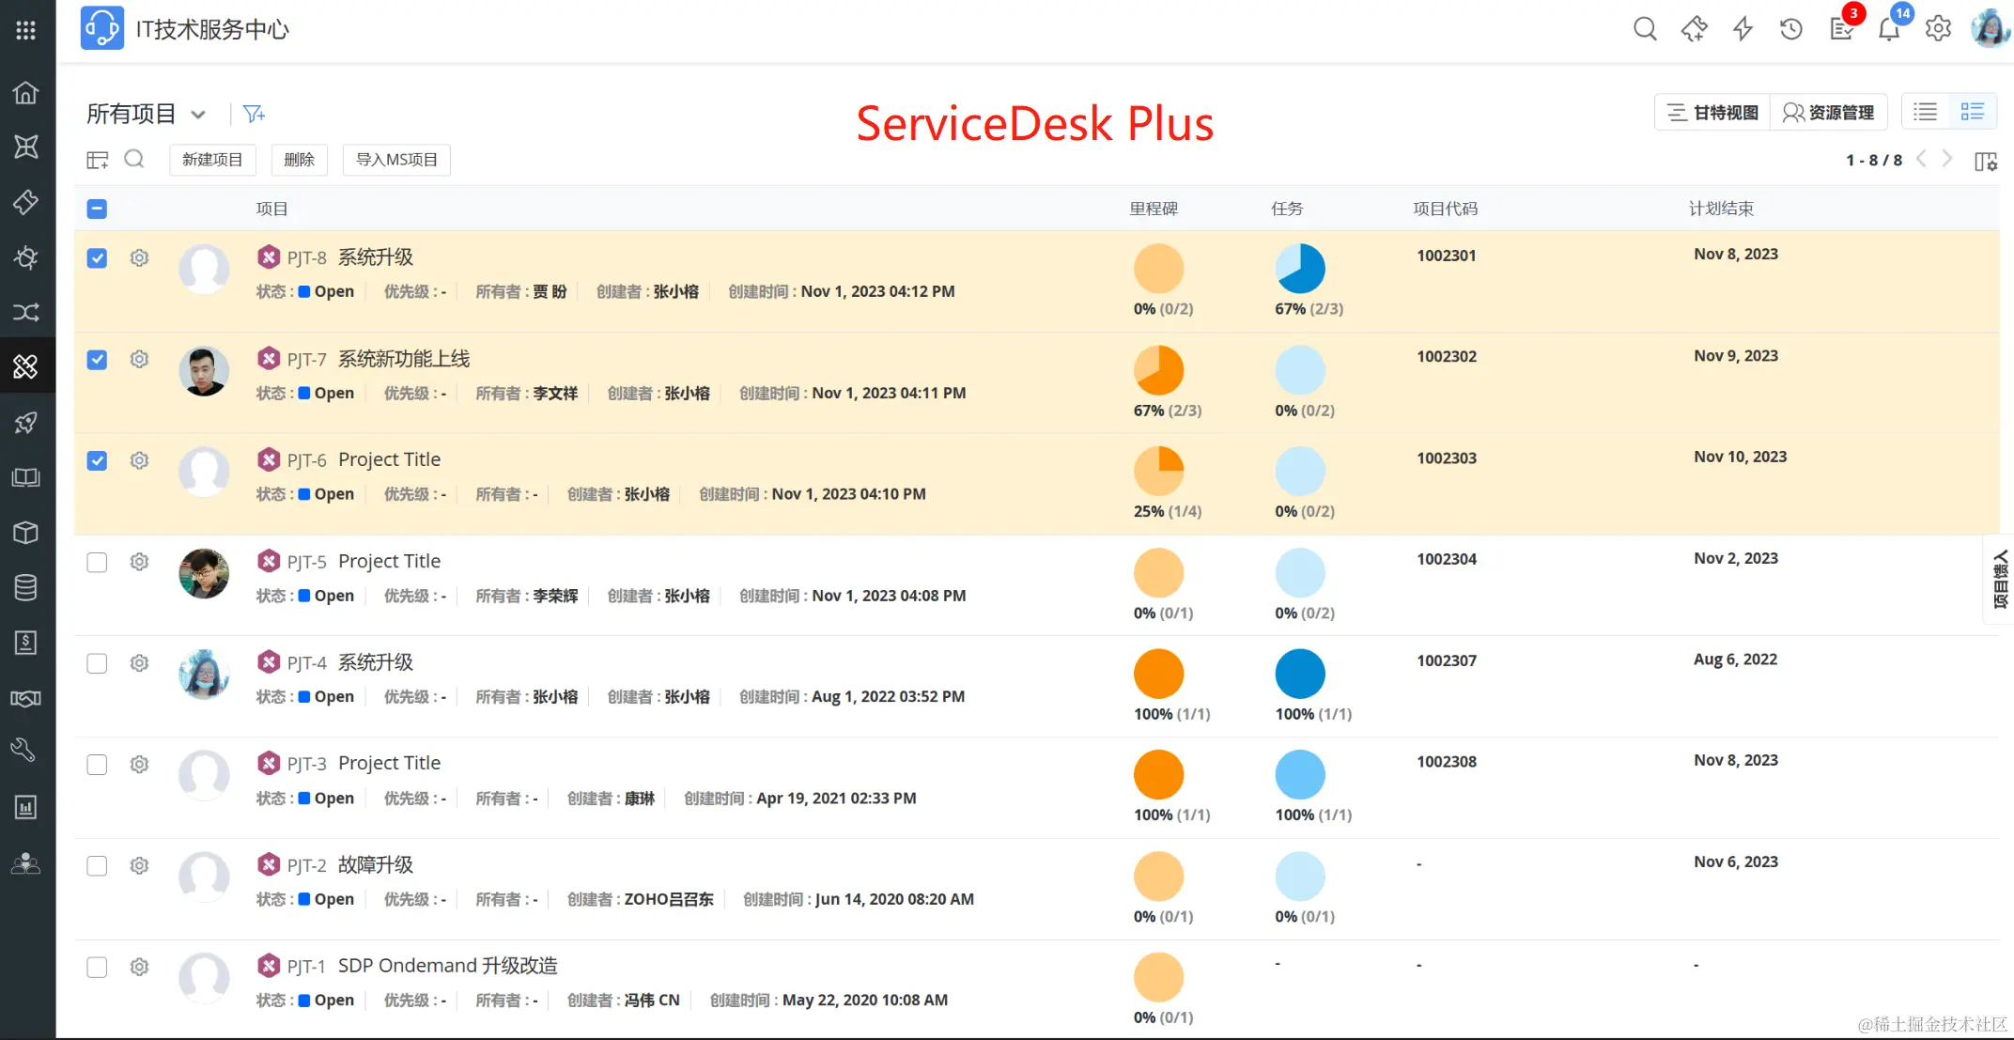
Task: Switch to 甘特视图 tab
Action: [1712, 113]
